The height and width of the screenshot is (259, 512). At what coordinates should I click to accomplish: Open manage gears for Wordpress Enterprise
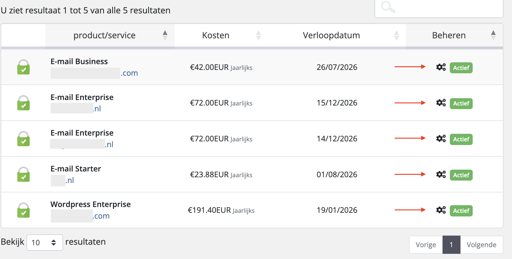pos(441,210)
